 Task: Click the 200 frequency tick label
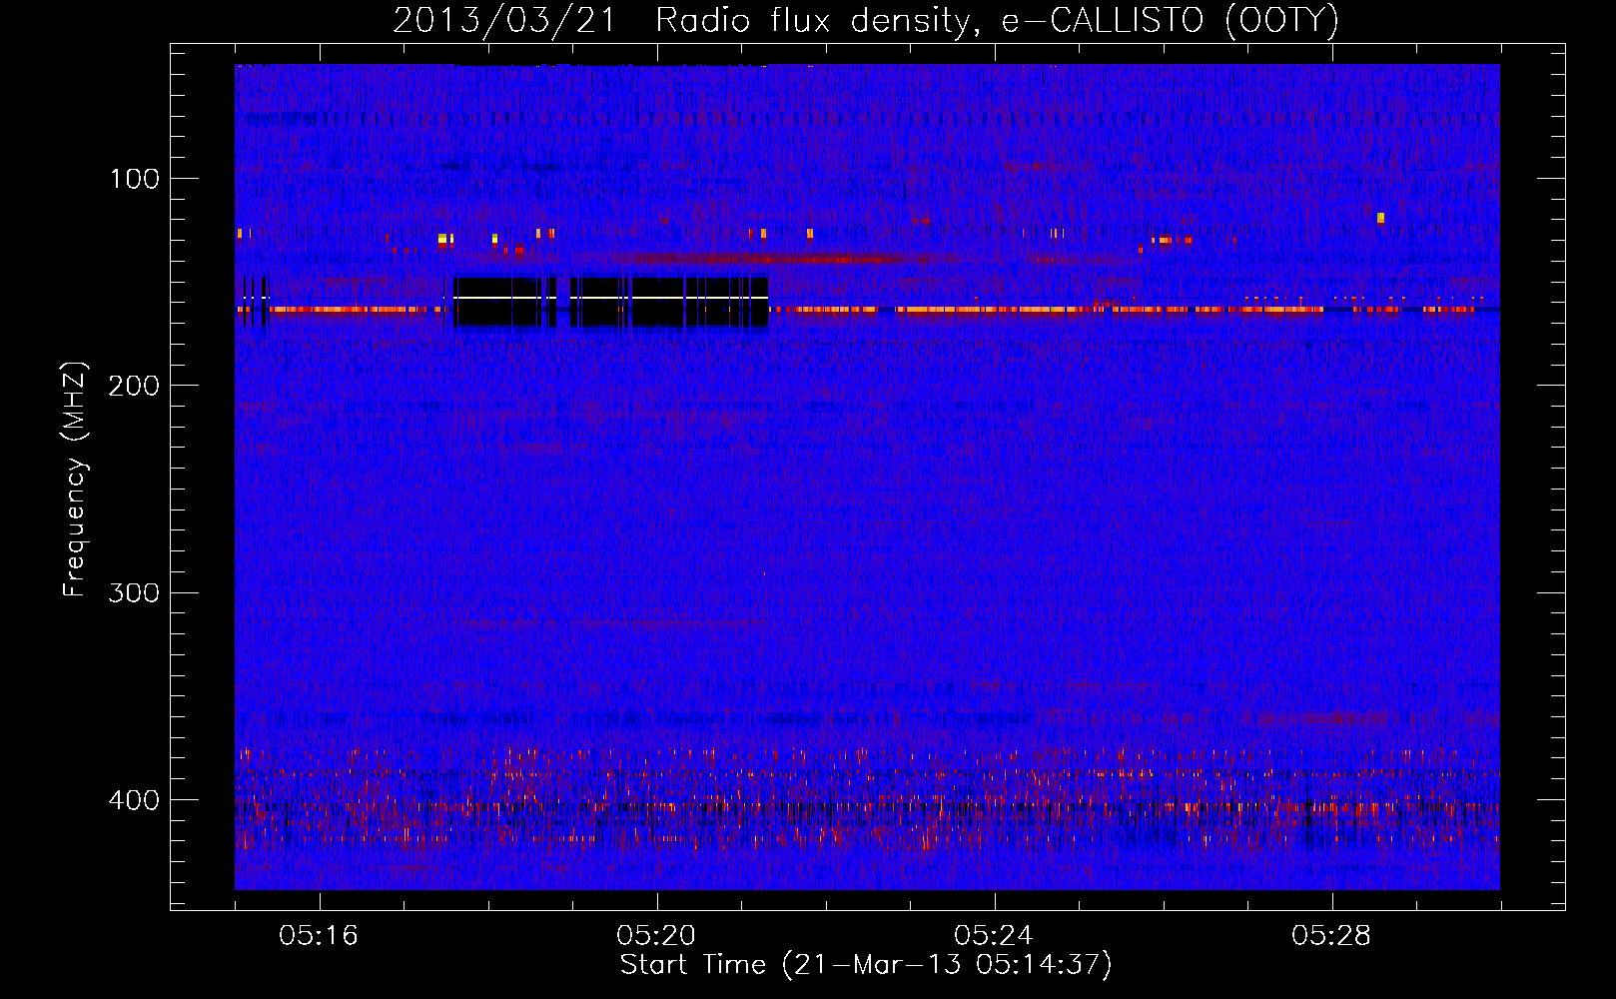134,386
